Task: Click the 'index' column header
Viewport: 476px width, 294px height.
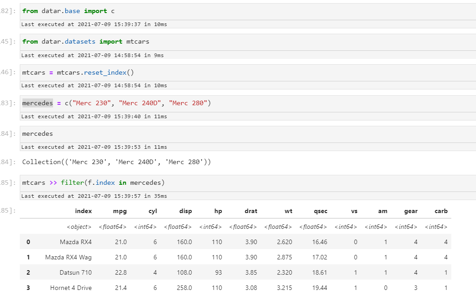Action: (83, 211)
